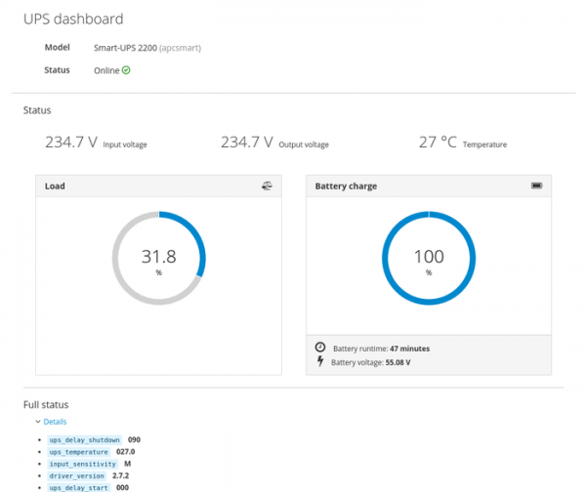Click the Load gauge showing 31.8 percent

pos(158,258)
